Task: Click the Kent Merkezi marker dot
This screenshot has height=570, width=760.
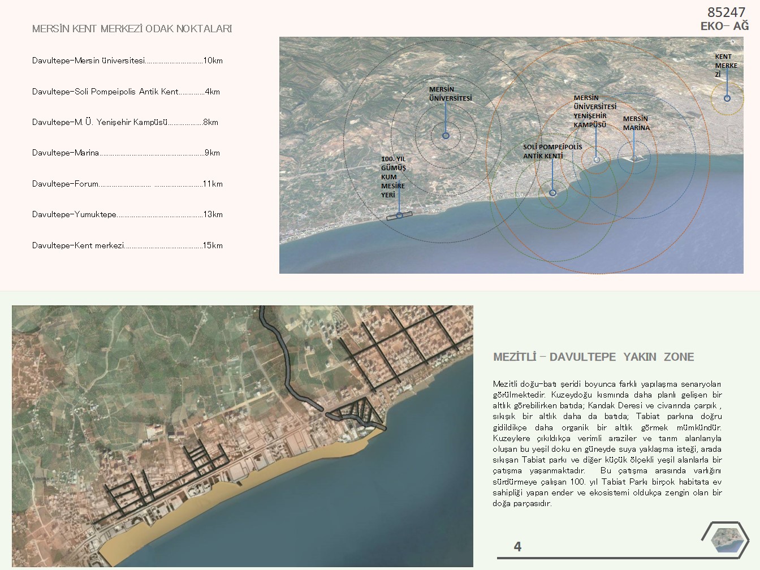Action: [727, 98]
